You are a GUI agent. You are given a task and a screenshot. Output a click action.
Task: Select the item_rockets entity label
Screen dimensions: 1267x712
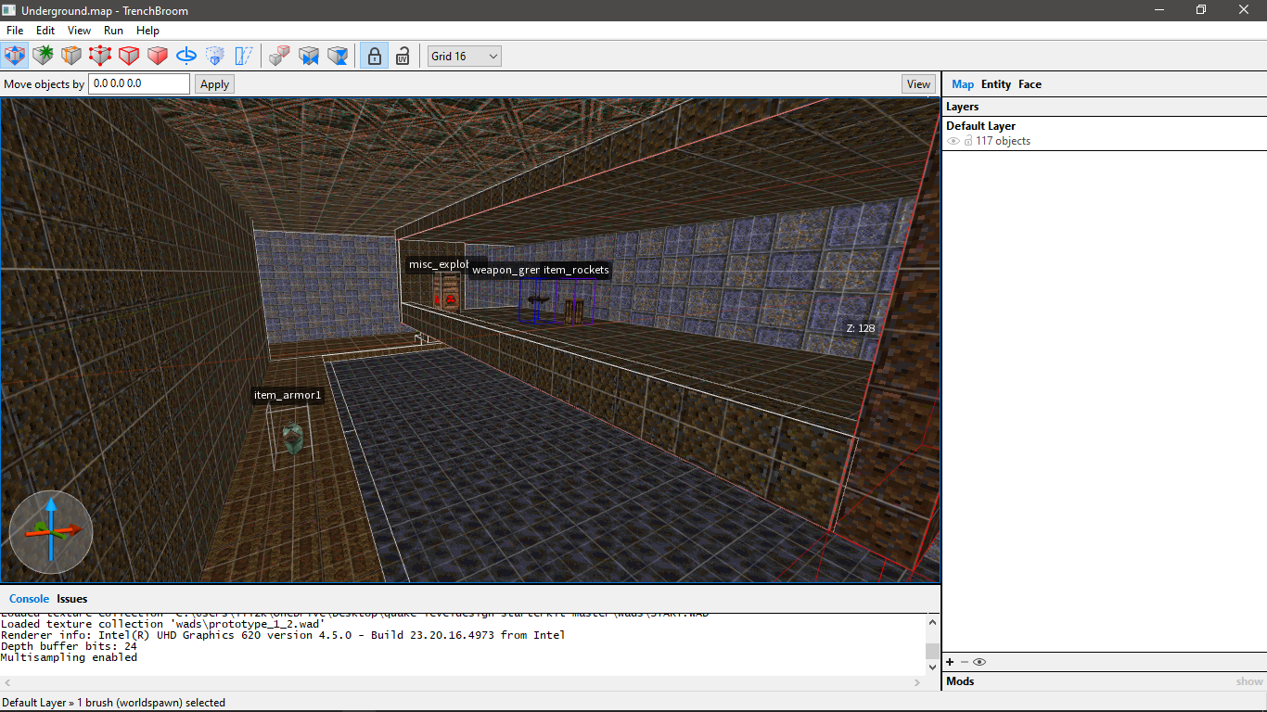point(576,270)
